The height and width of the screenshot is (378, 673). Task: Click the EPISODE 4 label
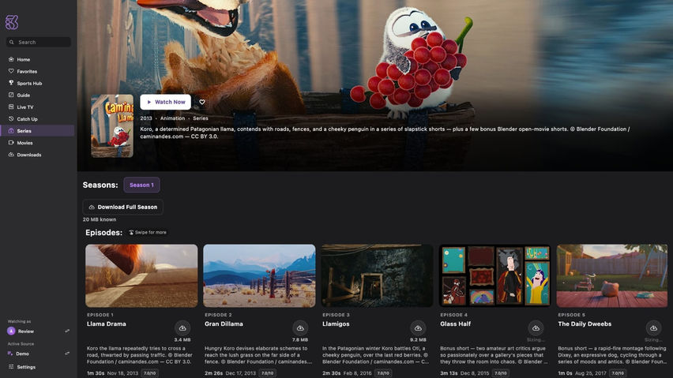(453, 315)
